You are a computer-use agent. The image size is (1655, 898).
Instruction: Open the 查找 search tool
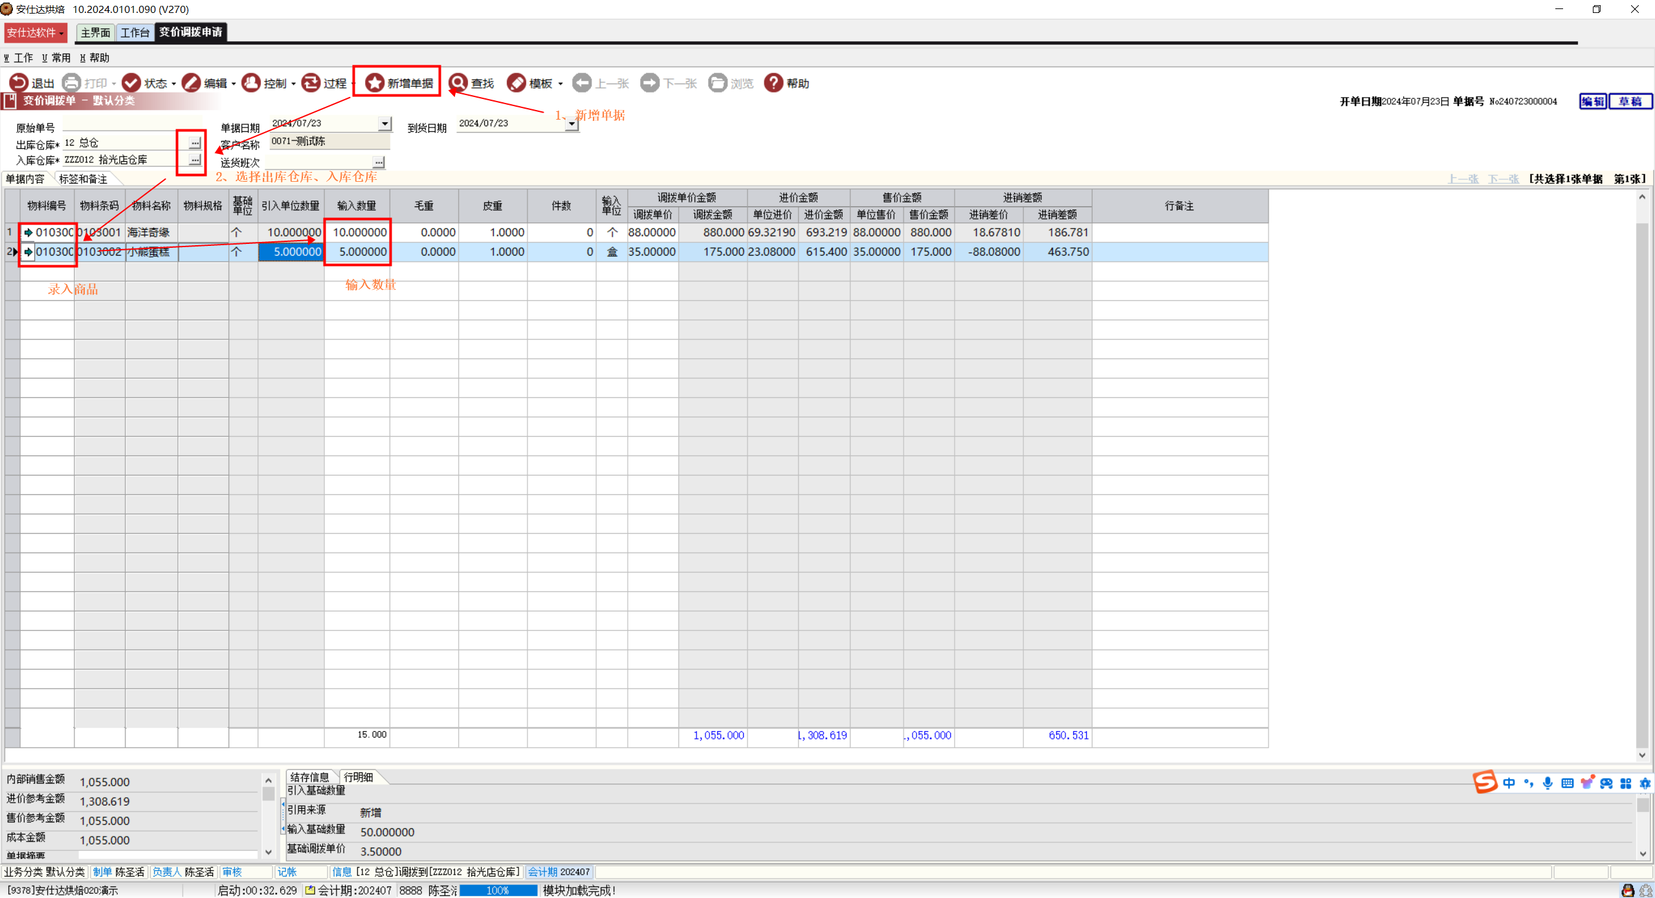(458, 83)
